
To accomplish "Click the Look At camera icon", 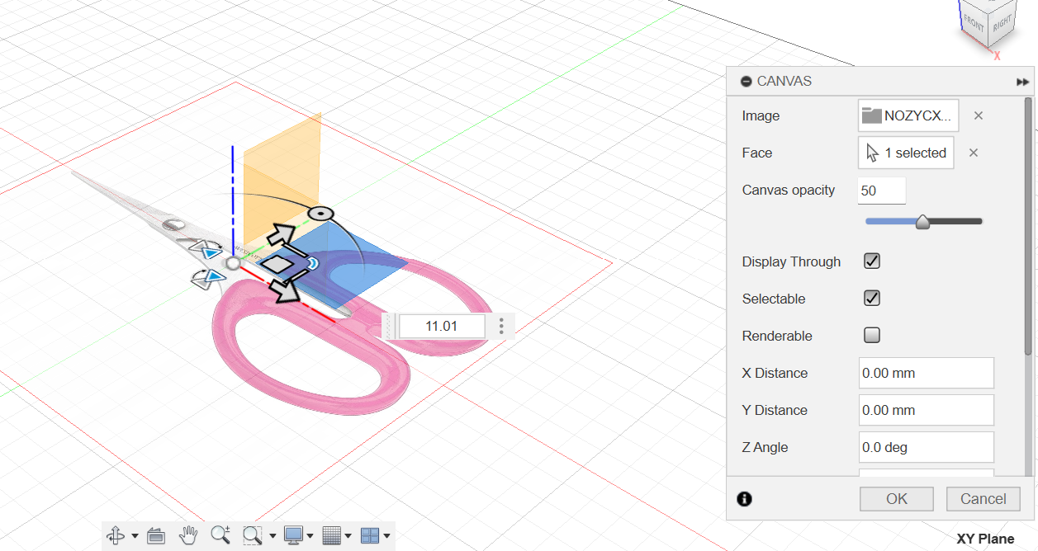I will pyautogui.click(x=156, y=536).
